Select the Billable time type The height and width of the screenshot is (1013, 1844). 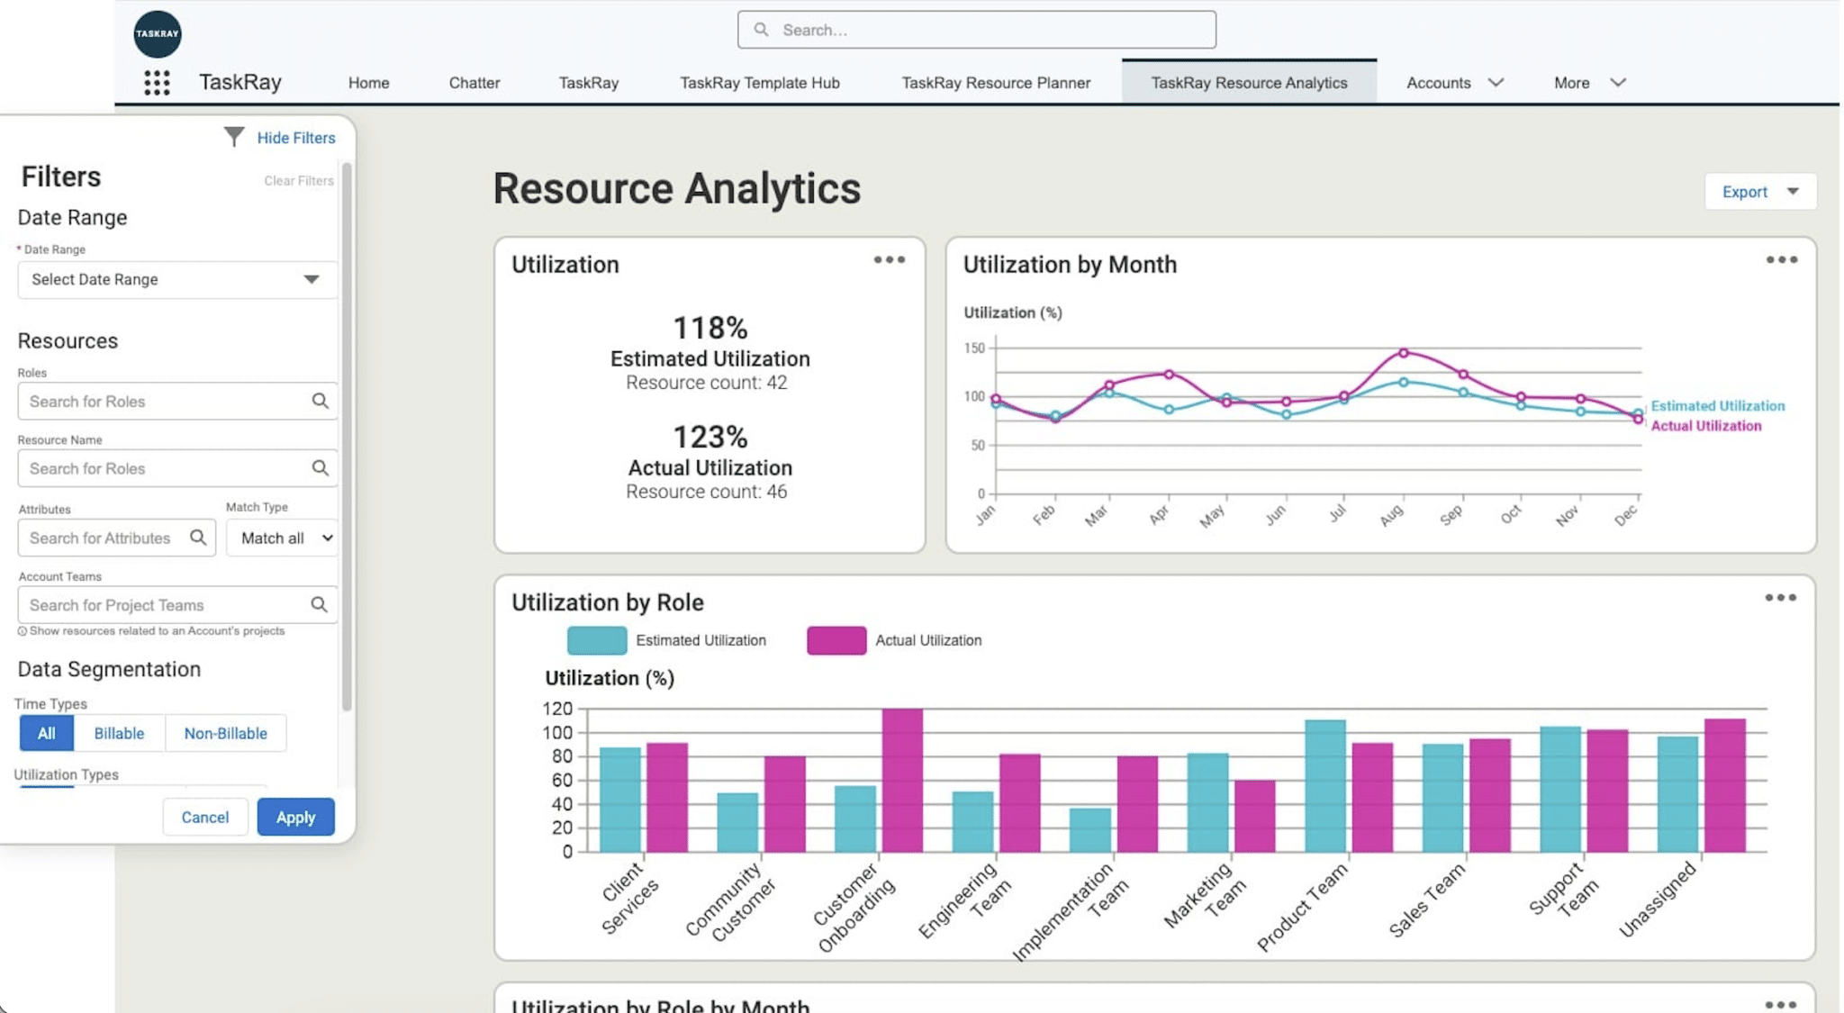119,733
